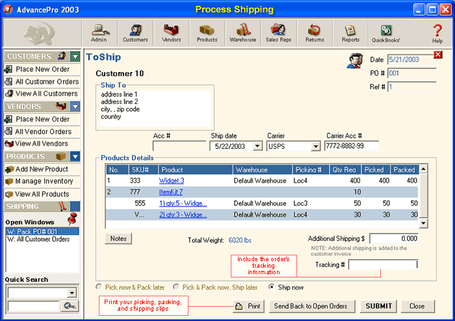Select the Ship now radio button
The image size is (455, 321).
[272, 287]
